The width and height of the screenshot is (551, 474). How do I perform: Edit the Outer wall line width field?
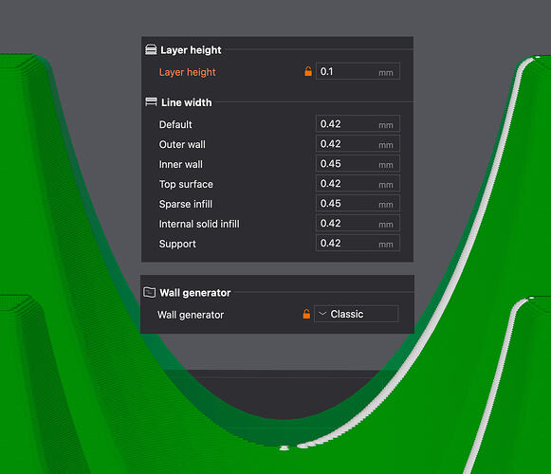click(358, 144)
